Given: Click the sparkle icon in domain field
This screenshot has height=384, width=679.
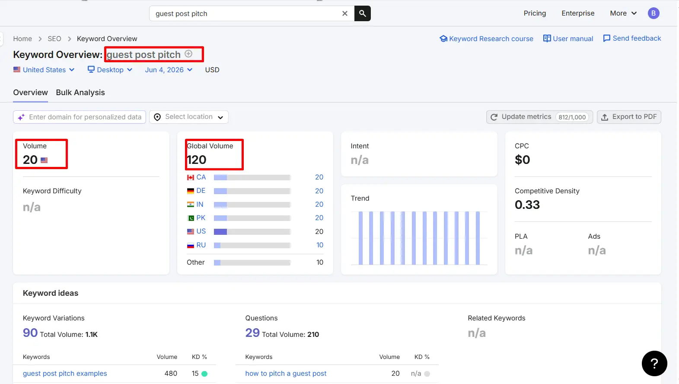Looking at the screenshot, I should (x=21, y=117).
